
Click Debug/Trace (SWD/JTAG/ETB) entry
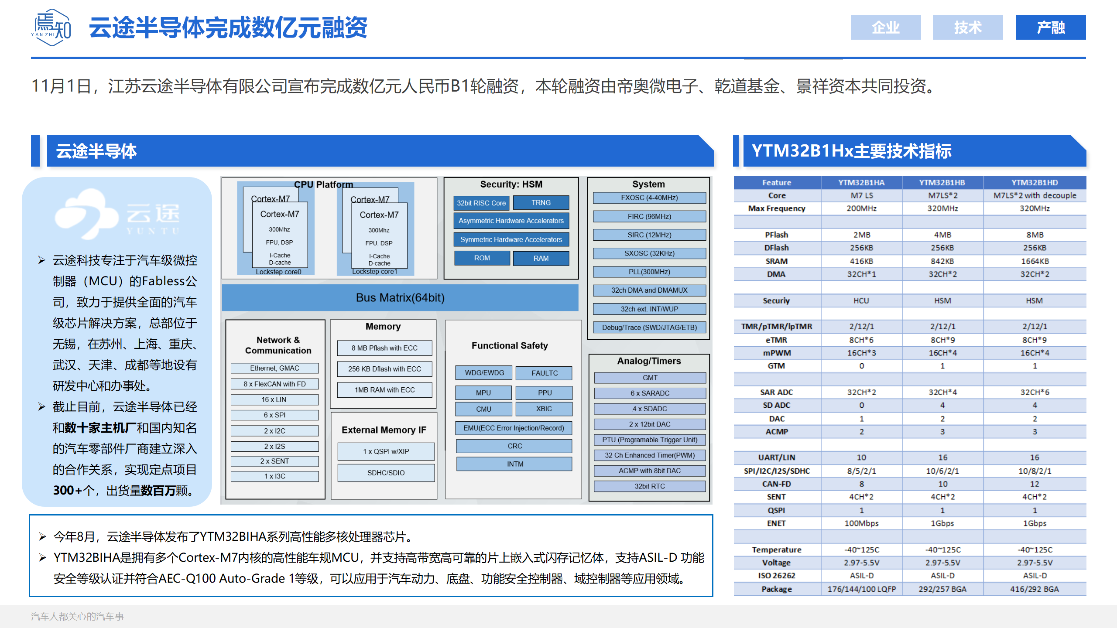point(649,328)
